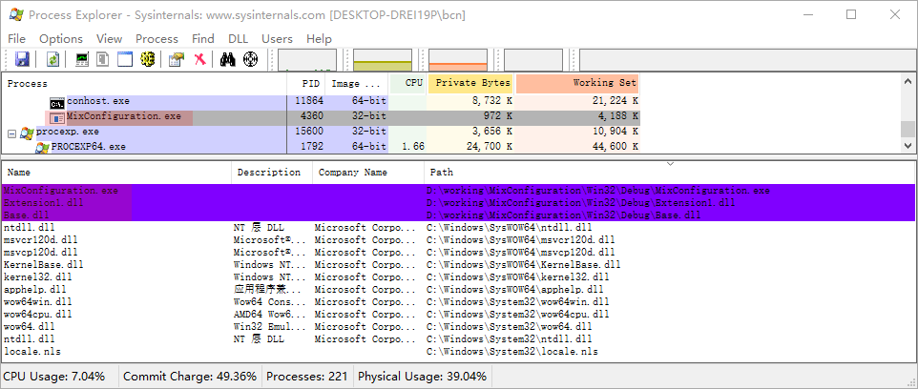This screenshot has height=389, width=918.
Task: Select the MixConfiguration.exe process row
Action: pos(322,117)
